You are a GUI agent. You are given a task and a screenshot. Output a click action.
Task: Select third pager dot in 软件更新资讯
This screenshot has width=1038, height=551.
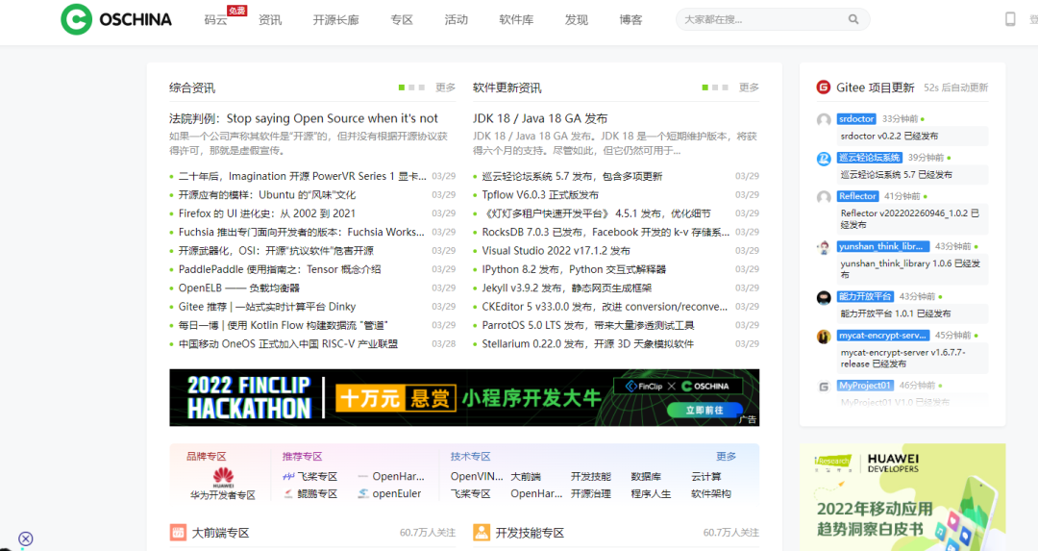tap(725, 88)
